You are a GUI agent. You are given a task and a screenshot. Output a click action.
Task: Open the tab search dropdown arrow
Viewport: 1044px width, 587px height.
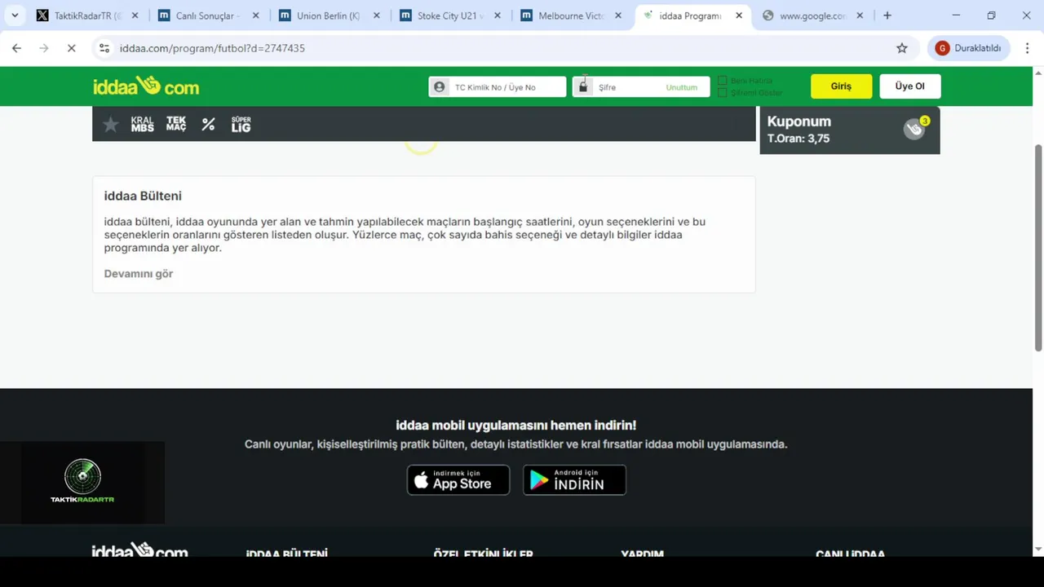(15, 15)
